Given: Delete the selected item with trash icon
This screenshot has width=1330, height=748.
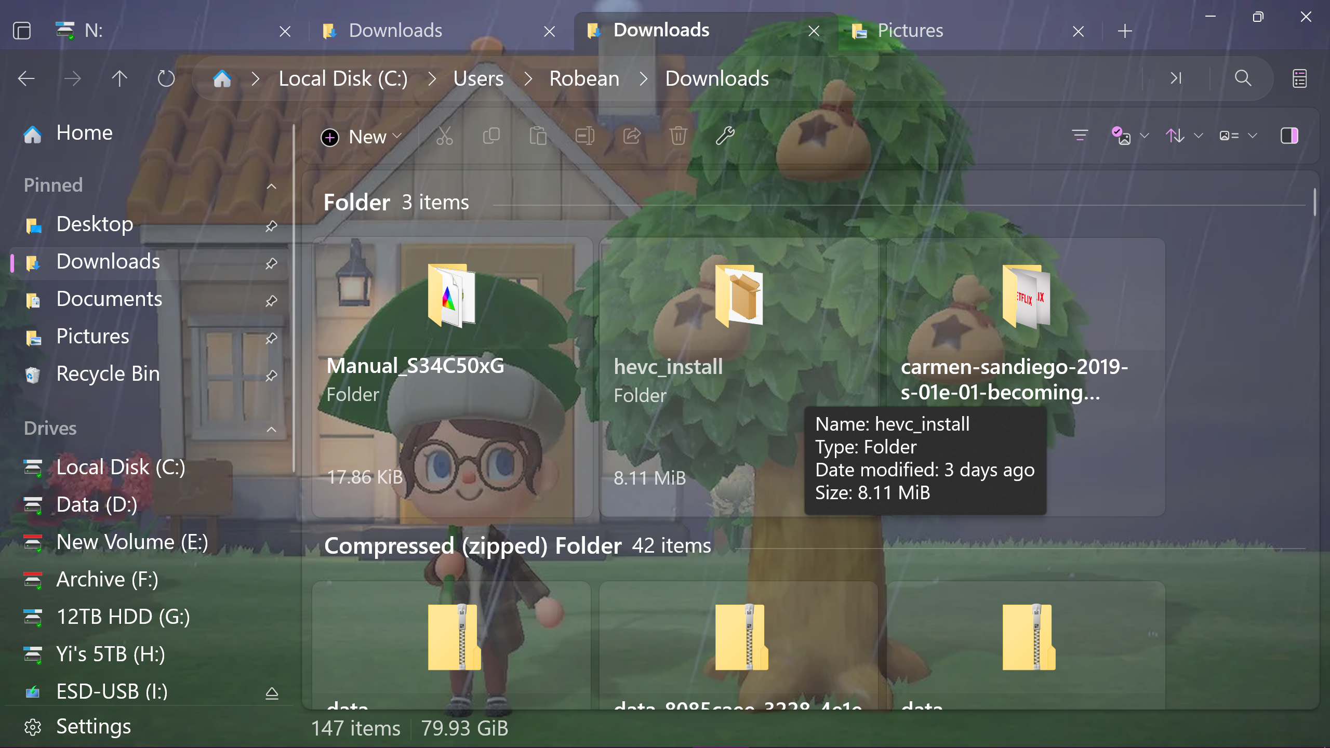Looking at the screenshot, I should click(678, 136).
